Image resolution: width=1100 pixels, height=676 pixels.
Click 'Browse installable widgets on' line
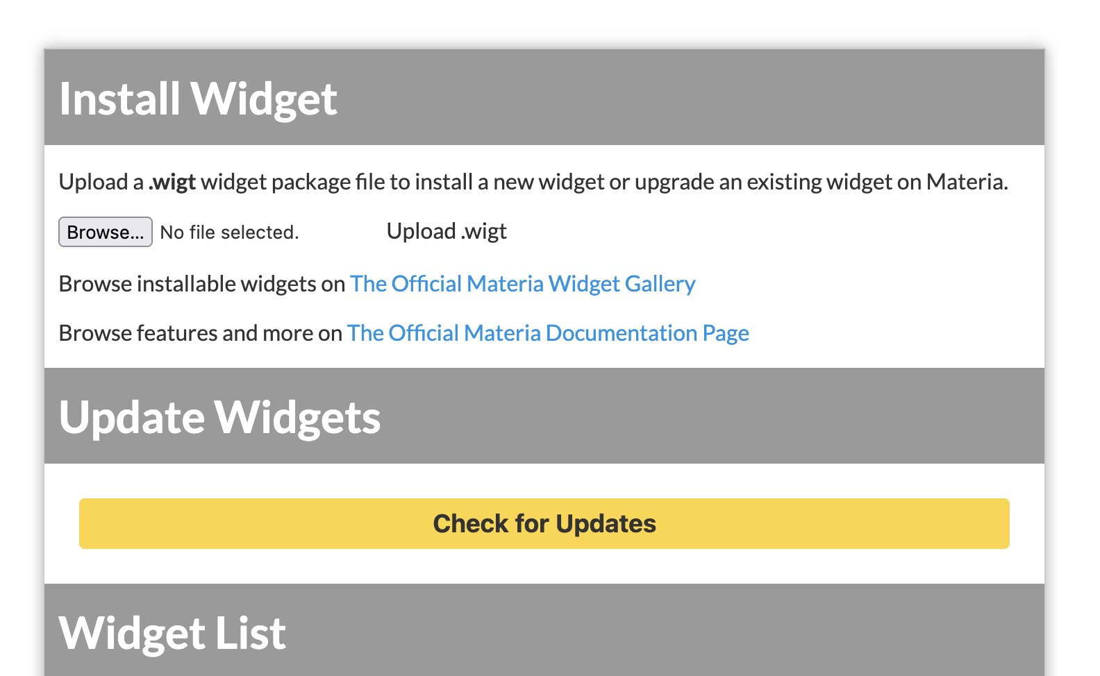tap(203, 284)
